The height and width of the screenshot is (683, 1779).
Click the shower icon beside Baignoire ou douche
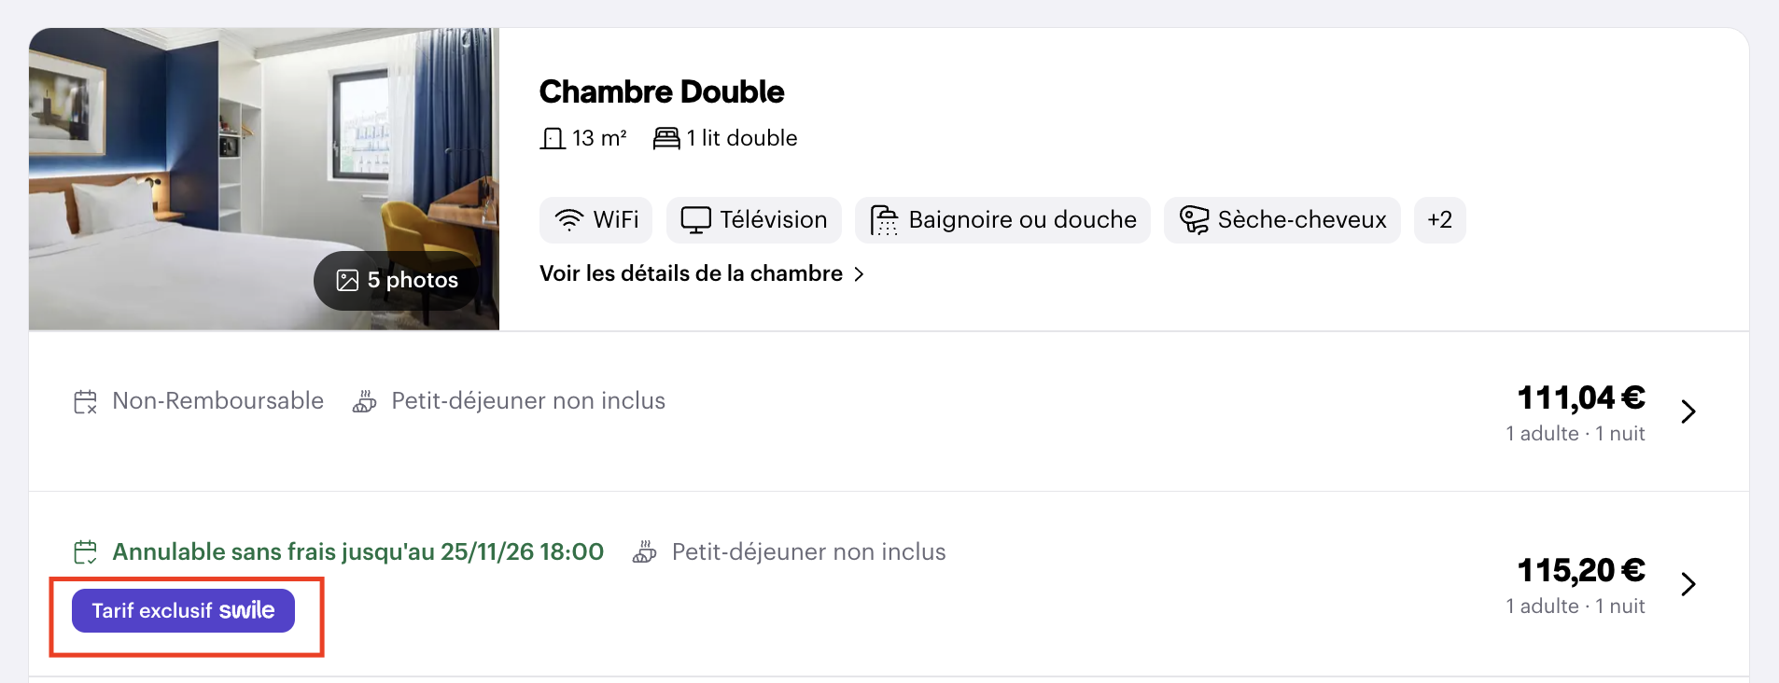[x=884, y=220]
